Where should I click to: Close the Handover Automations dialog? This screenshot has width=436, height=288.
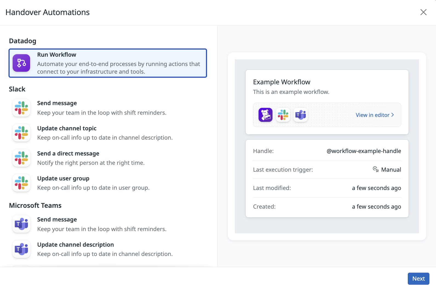coord(423,12)
